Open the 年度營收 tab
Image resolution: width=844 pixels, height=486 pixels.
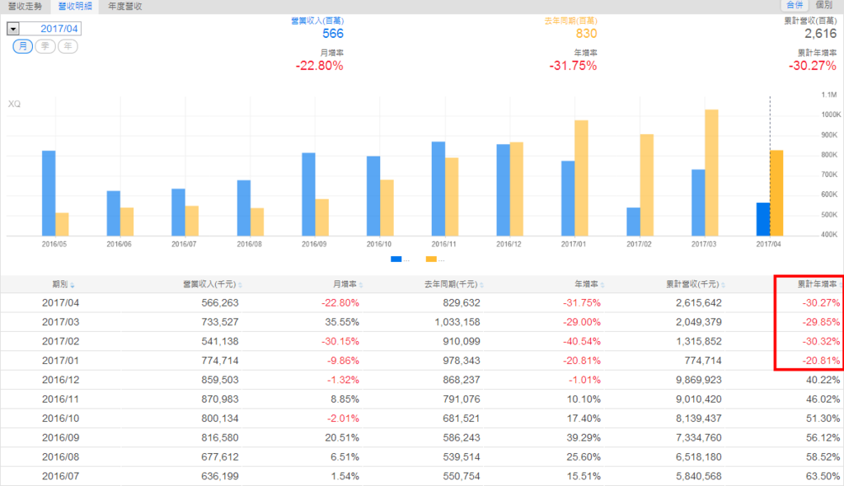(125, 6)
